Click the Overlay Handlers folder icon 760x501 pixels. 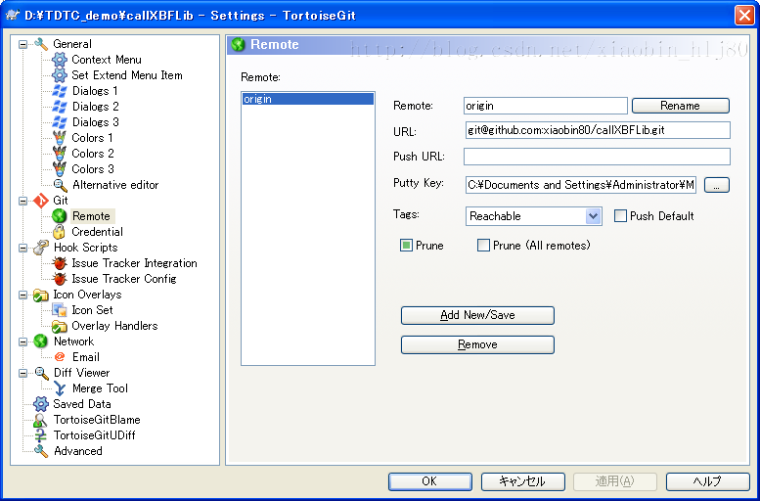(59, 326)
